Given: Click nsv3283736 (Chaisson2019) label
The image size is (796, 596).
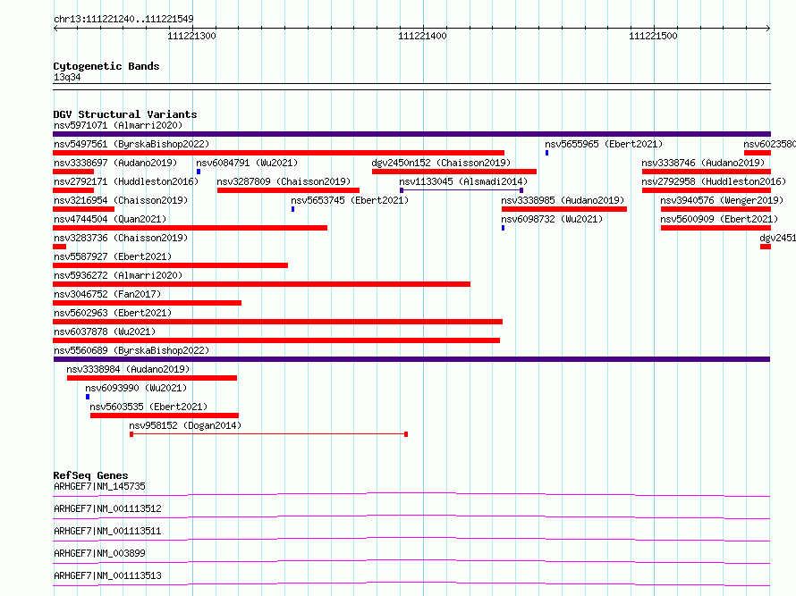Looking at the screenshot, I should click(121, 238).
